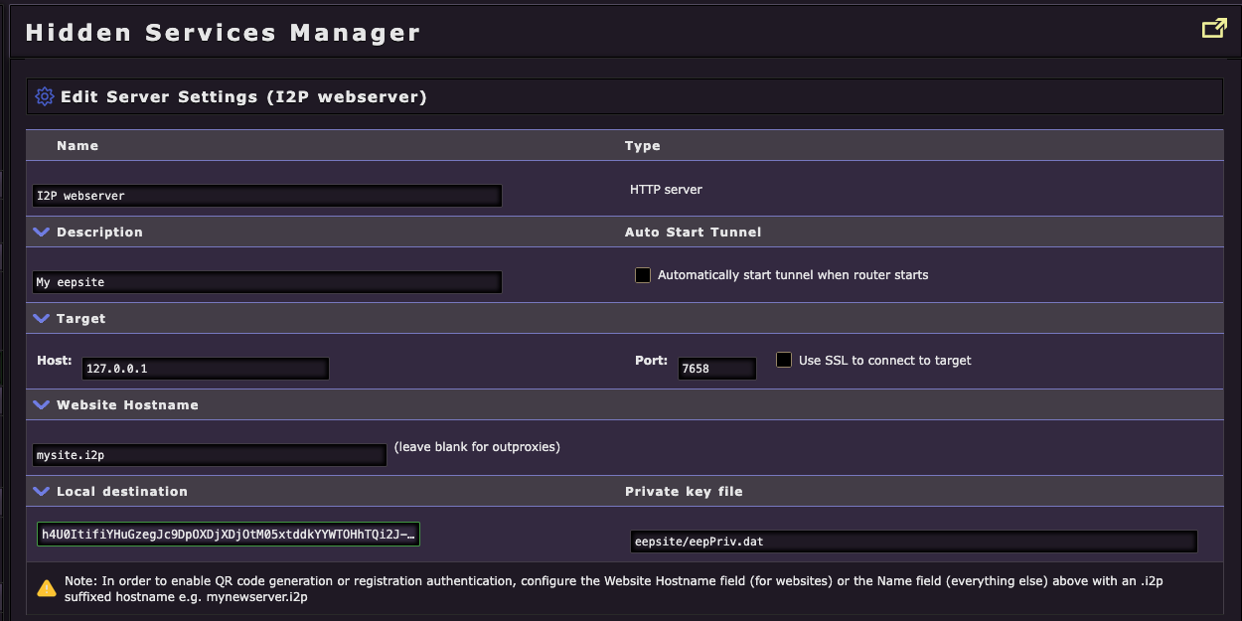This screenshot has width=1242, height=621.
Task: Select the Description field containing My eepsite
Action: pyautogui.click(x=268, y=281)
